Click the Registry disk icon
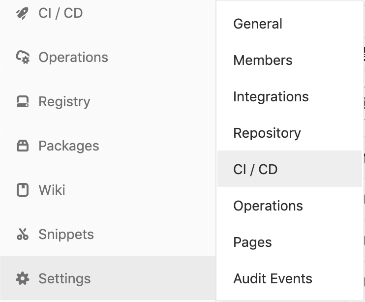Image resolution: width=365 pixels, height=302 pixels. click(23, 102)
